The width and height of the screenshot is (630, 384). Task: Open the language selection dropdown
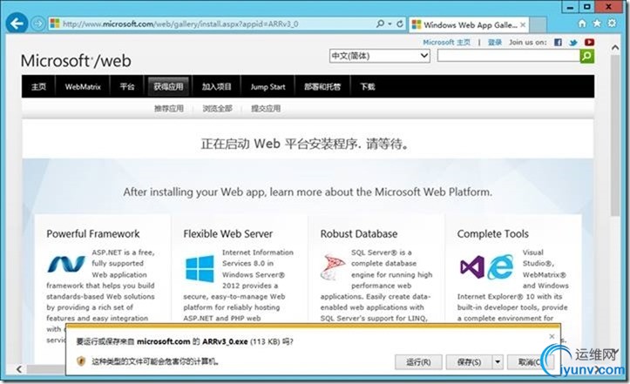380,56
